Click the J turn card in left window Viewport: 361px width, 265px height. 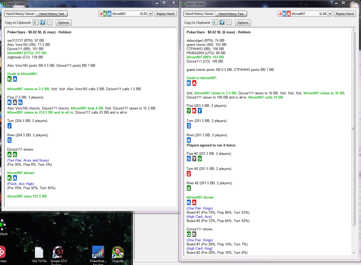[9, 126]
